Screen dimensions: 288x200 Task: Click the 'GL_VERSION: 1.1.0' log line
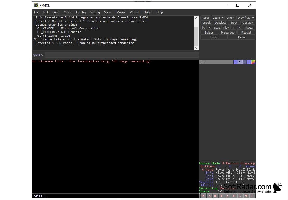click(54, 36)
